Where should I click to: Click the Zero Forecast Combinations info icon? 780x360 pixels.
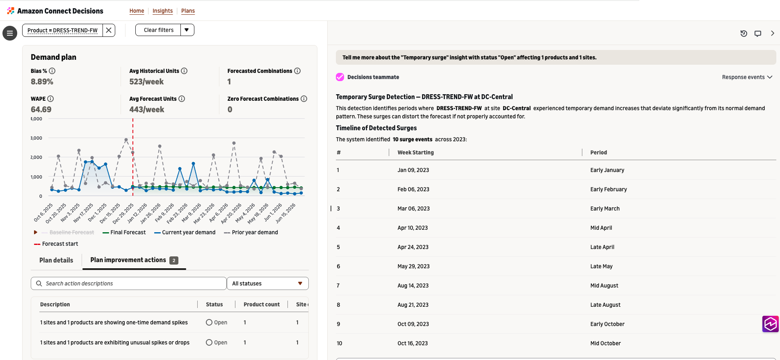tap(304, 99)
